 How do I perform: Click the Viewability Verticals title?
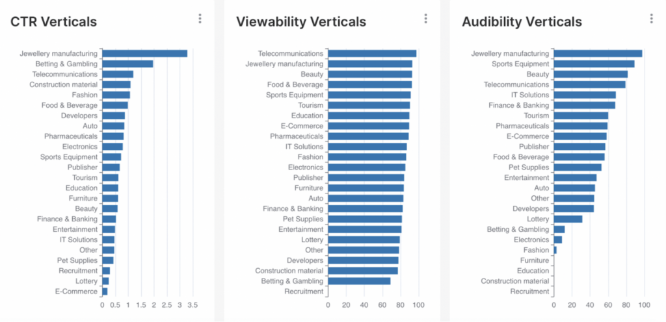pos(301,21)
